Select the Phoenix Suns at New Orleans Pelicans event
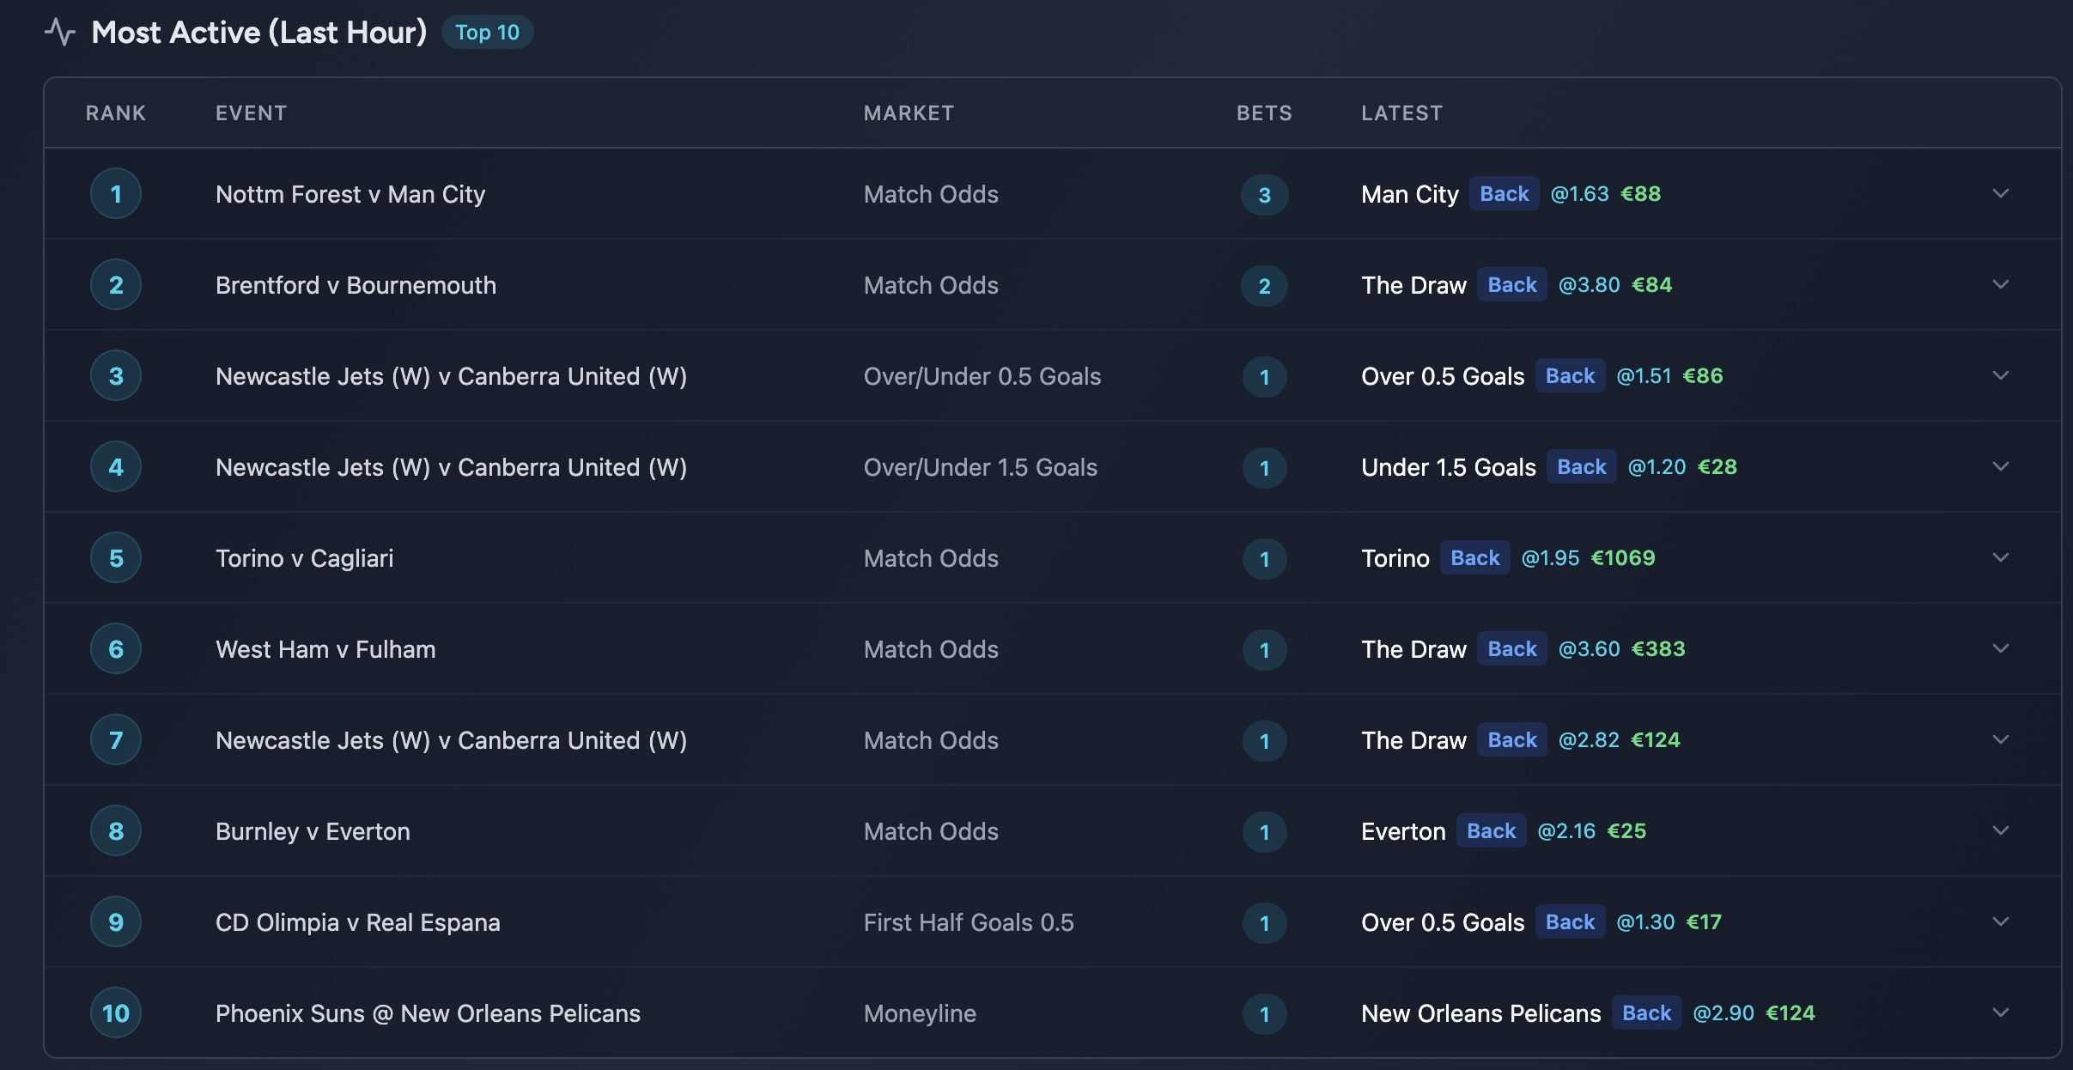The width and height of the screenshot is (2073, 1070). (427, 1013)
